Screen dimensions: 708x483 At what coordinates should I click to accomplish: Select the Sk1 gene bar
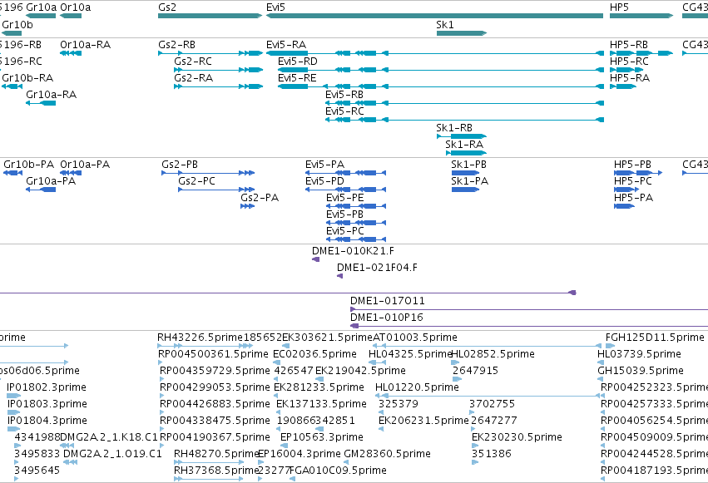462,33
